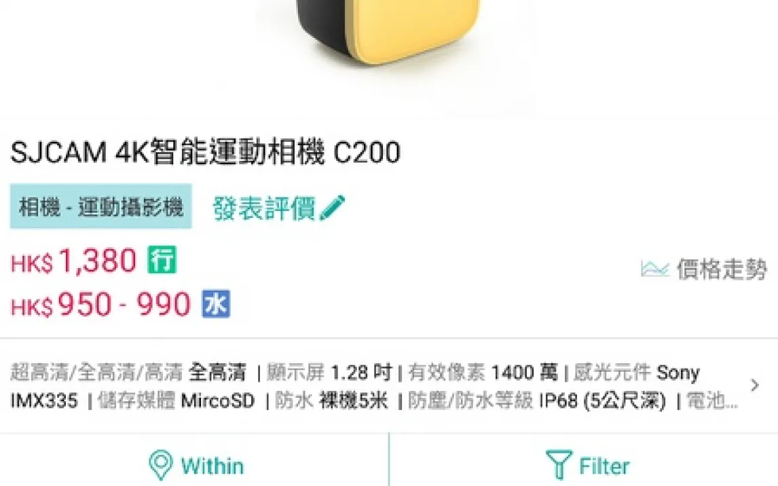Open the 發表評價 review link
Viewport: 778px width, 486px height.
click(x=264, y=208)
